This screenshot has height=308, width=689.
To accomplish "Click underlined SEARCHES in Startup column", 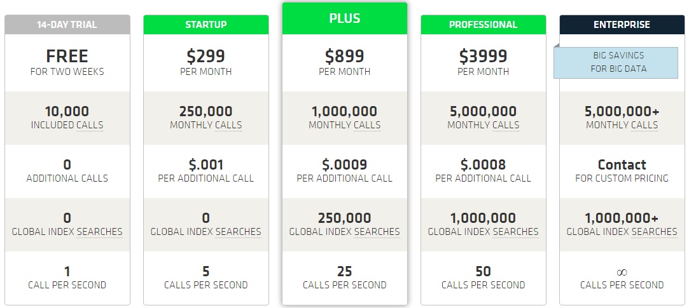I will [x=238, y=232].
